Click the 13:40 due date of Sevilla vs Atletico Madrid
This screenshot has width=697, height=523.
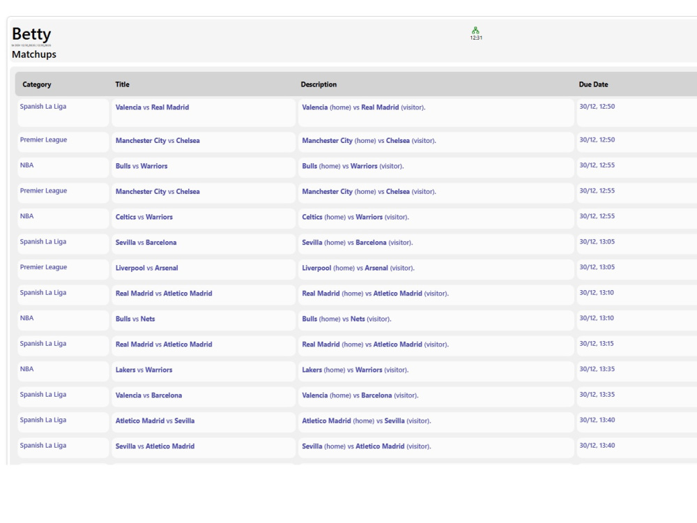(597, 445)
